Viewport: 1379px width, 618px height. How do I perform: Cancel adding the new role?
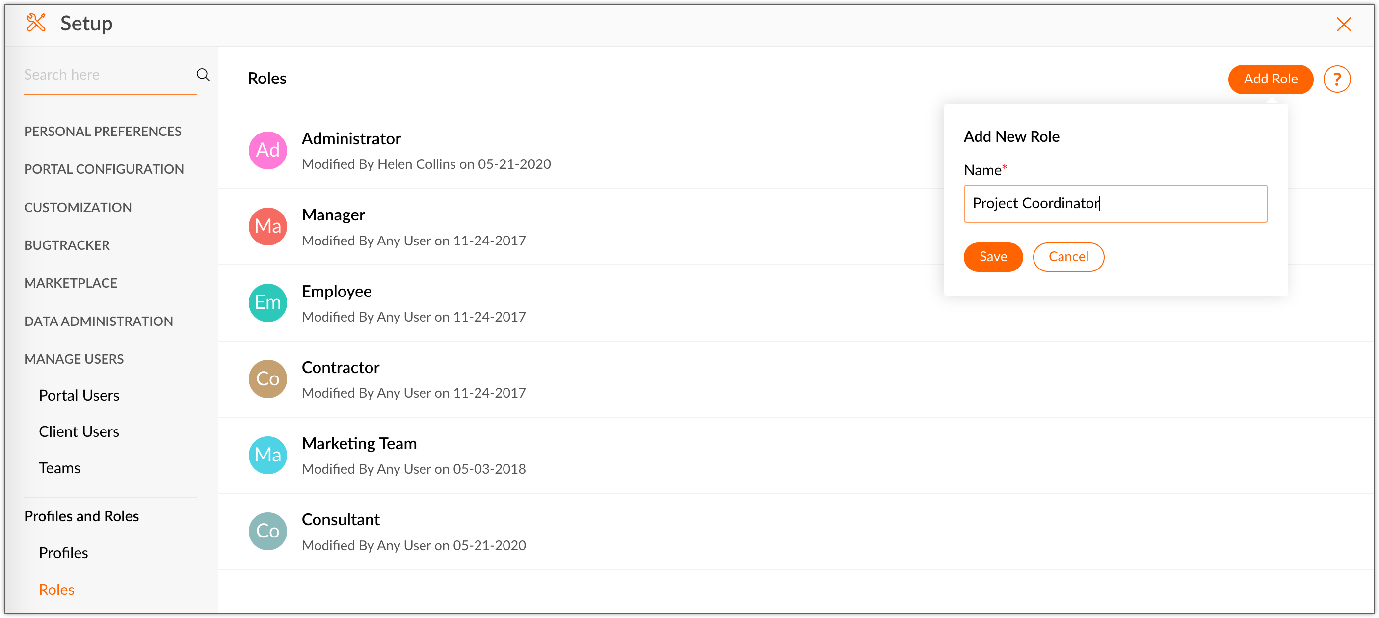point(1068,257)
